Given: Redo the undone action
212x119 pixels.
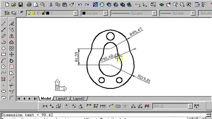Looking at the screenshot, I should (x=87, y=5).
